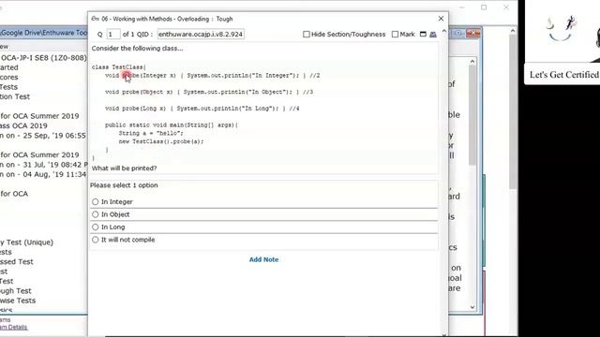The image size is (600, 337).
Task: Open 'OCA-JP-I SE8 (1Z0-808)' tree item
Action: (x=44, y=58)
